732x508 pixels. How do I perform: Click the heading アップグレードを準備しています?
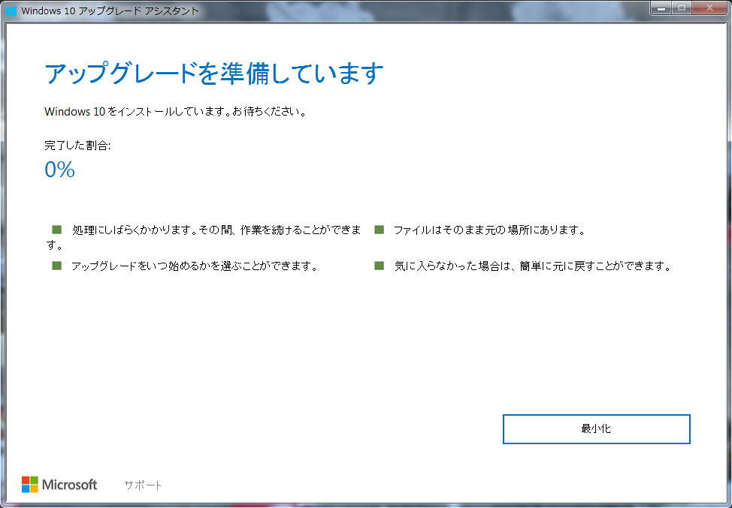pyautogui.click(x=213, y=74)
